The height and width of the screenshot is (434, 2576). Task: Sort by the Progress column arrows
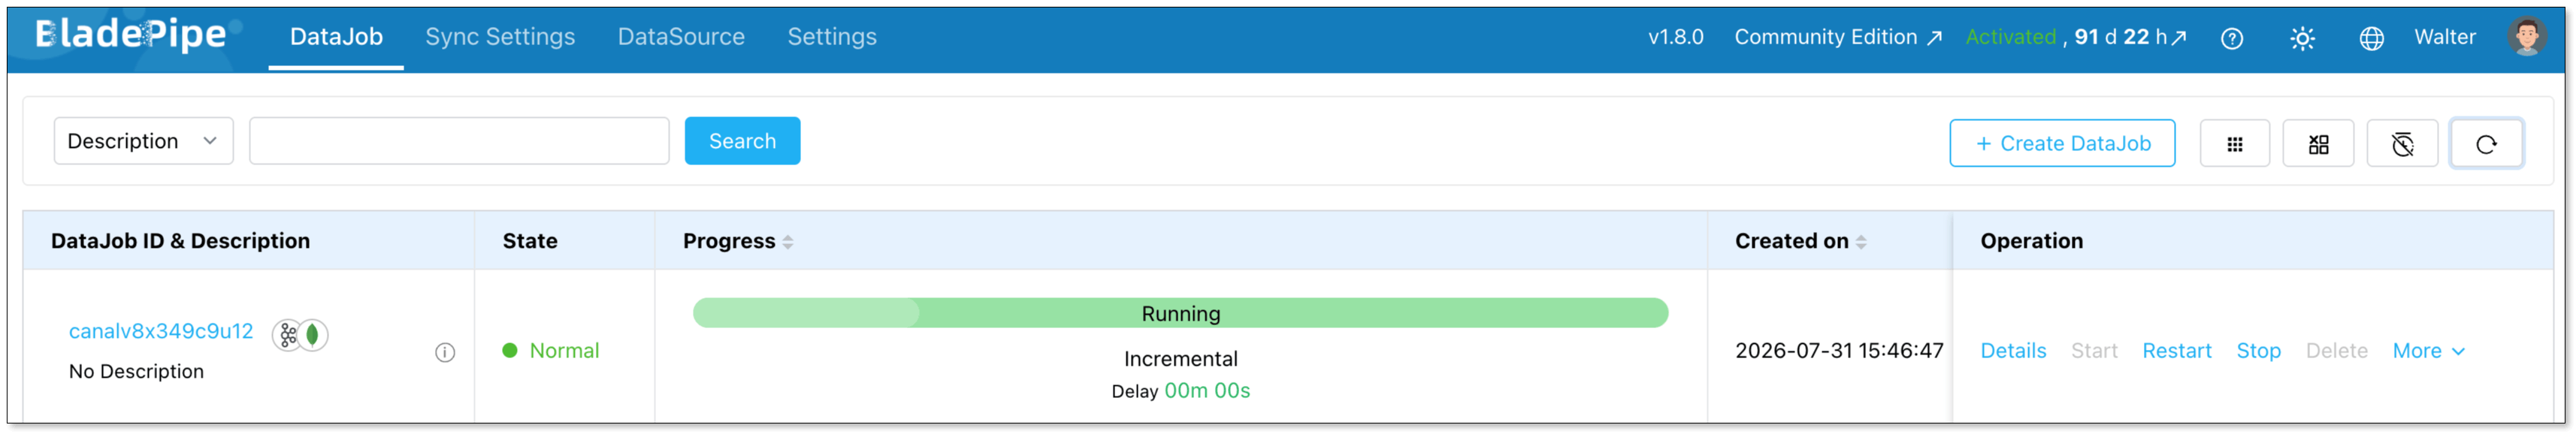[788, 242]
